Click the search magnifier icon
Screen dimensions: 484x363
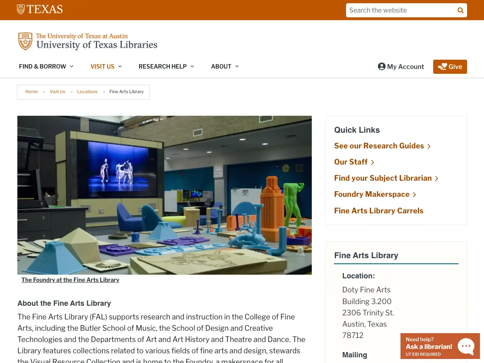coord(460,10)
